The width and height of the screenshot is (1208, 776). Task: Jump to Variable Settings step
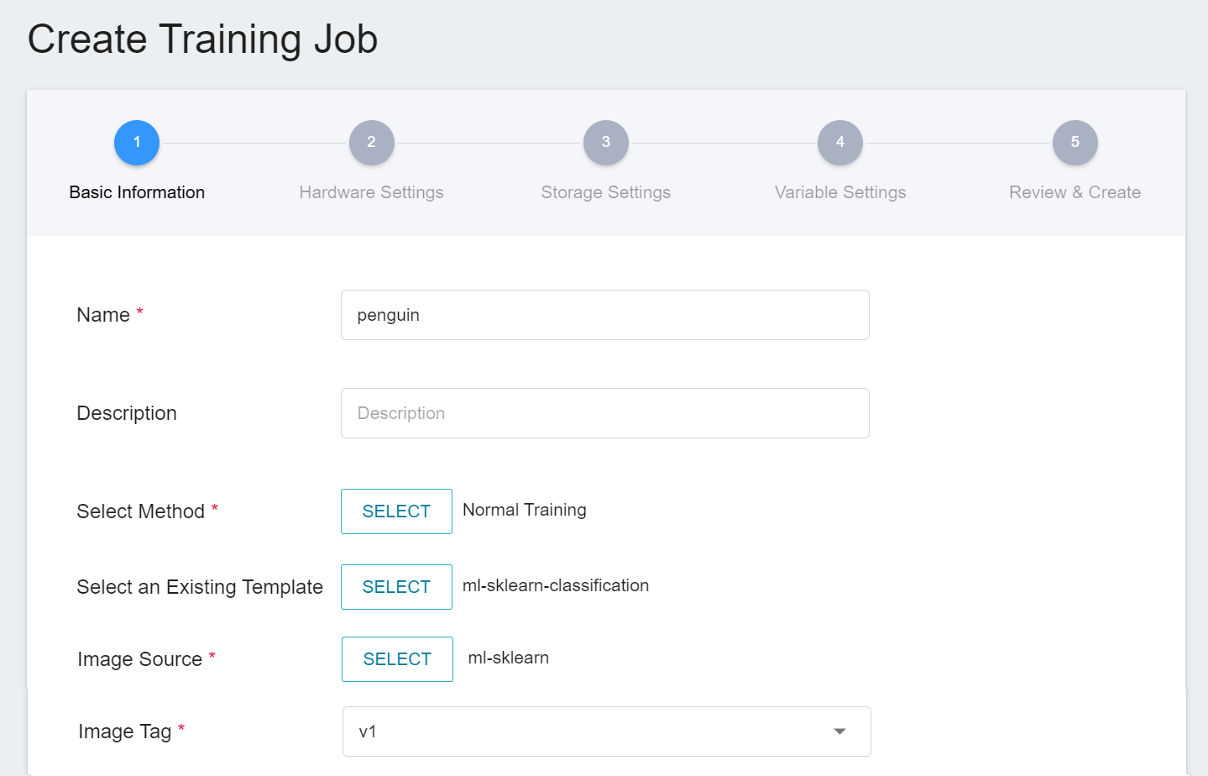(840, 192)
